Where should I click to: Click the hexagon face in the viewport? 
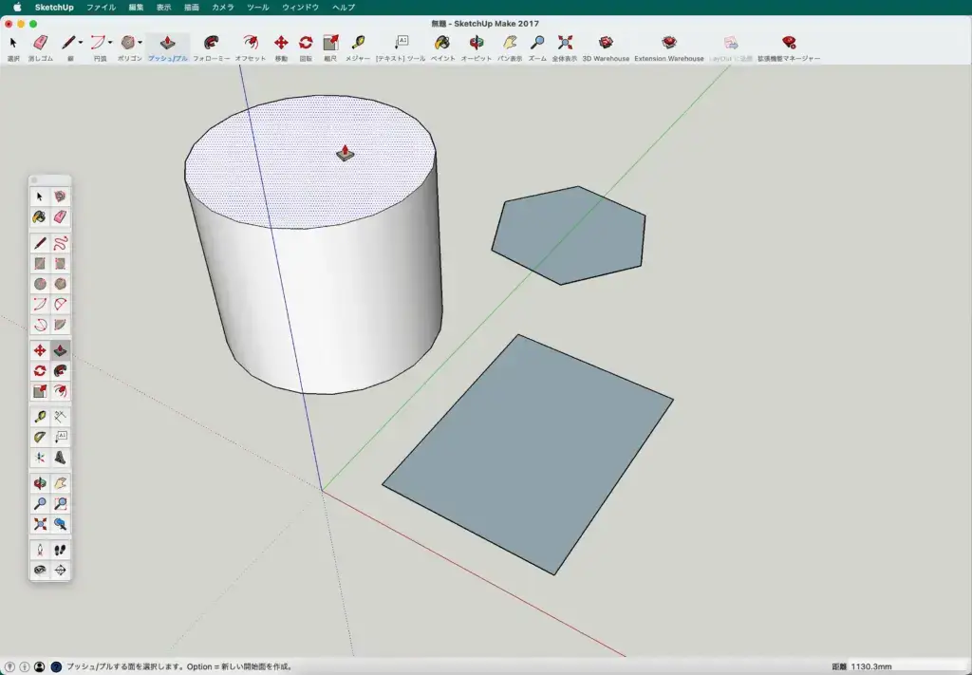[x=569, y=235]
